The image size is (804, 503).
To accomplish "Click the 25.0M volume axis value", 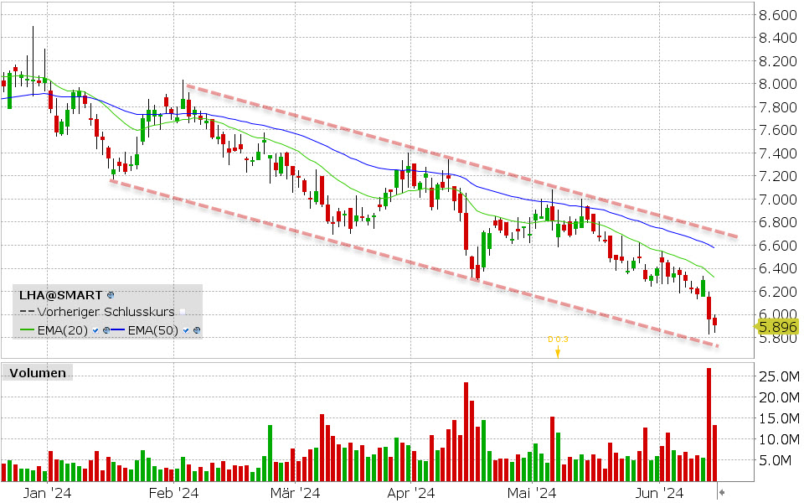I will [779, 376].
